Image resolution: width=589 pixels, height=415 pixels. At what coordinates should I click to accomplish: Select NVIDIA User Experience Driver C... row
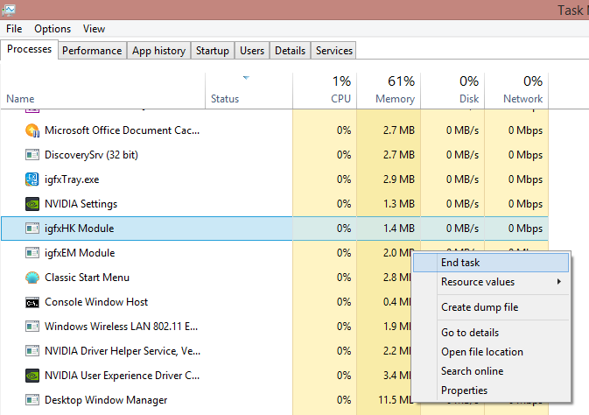click(275, 376)
